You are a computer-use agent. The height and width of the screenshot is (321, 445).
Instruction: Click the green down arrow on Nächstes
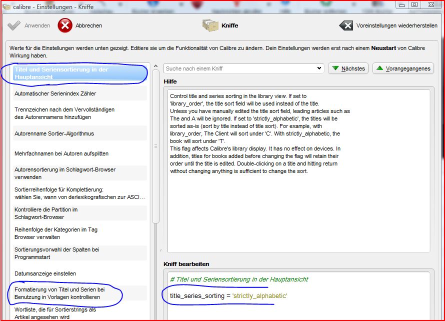[x=335, y=68]
